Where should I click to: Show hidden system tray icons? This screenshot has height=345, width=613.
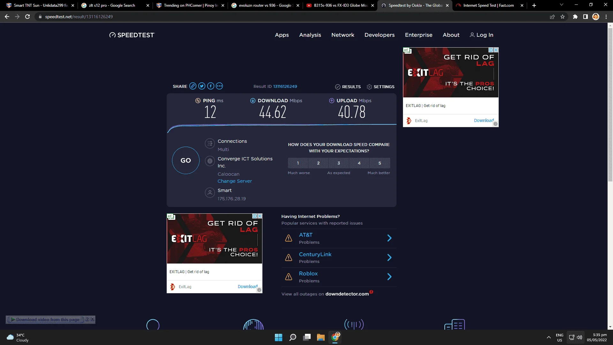pyautogui.click(x=549, y=337)
